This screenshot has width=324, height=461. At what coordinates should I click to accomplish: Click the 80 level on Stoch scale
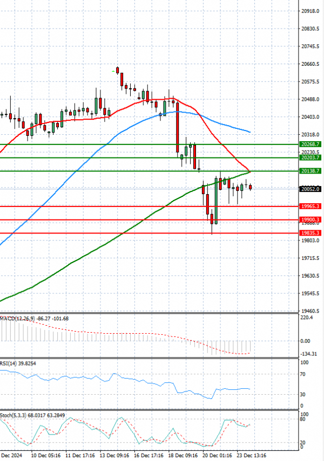tap(302, 419)
